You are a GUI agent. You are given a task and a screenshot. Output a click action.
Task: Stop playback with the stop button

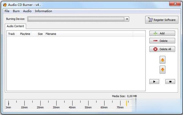[170, 81]
